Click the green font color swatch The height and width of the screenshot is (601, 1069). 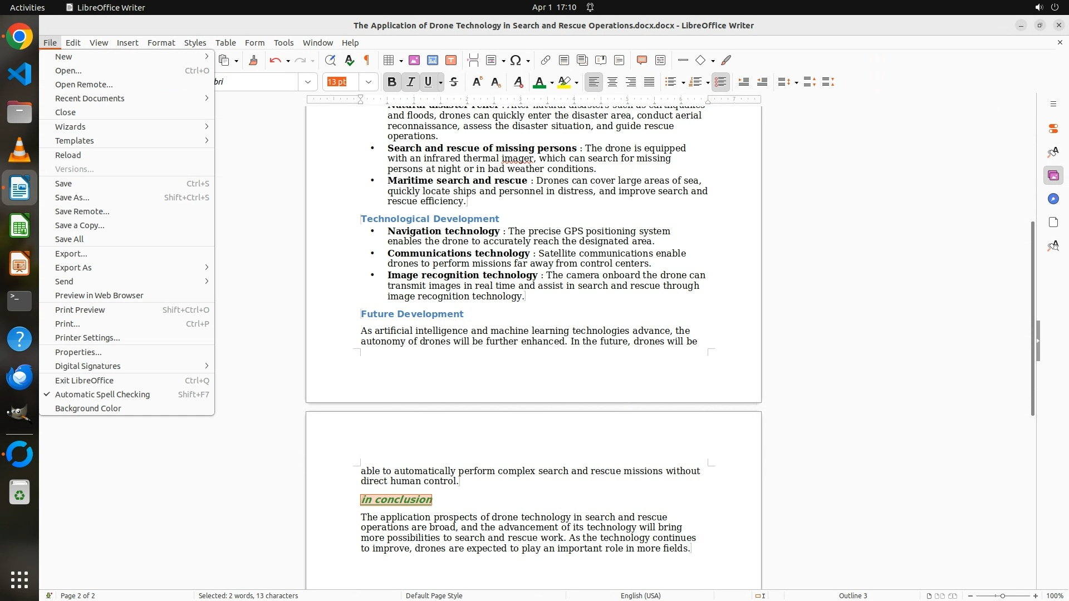click(x=538, y=82)
